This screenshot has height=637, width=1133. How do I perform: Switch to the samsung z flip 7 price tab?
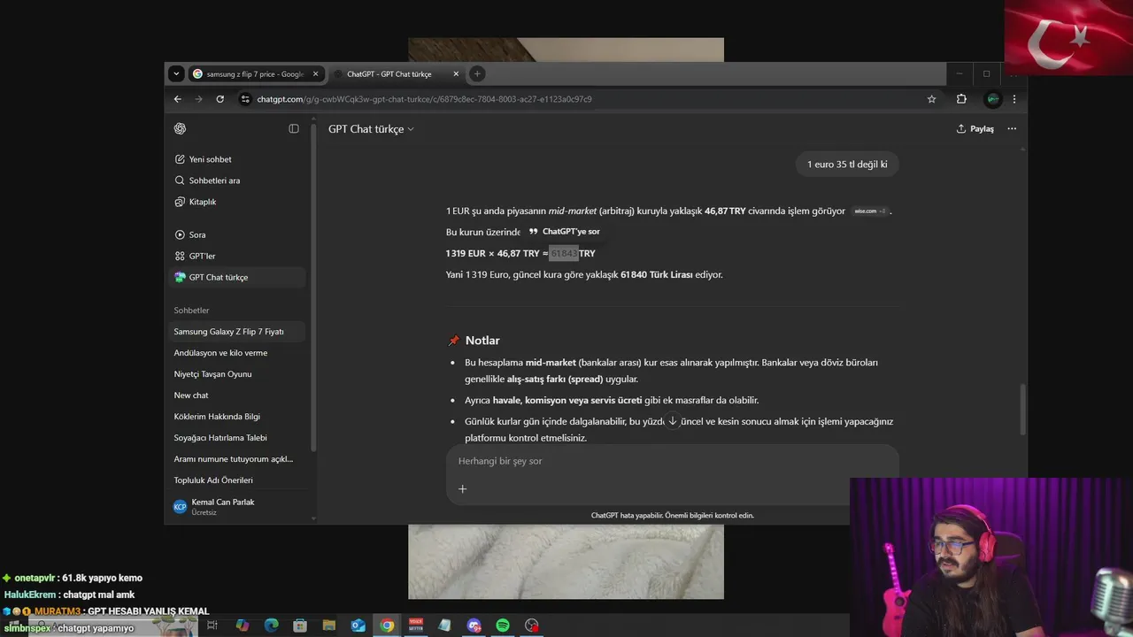[256, 74]
